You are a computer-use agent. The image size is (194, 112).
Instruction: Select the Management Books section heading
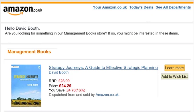(29, 52)
